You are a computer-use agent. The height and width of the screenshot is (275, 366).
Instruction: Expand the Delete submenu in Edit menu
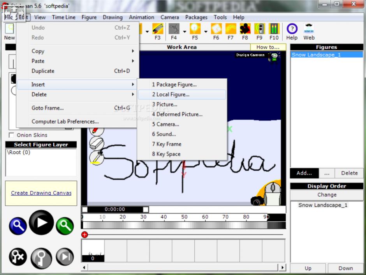(77, 95)
